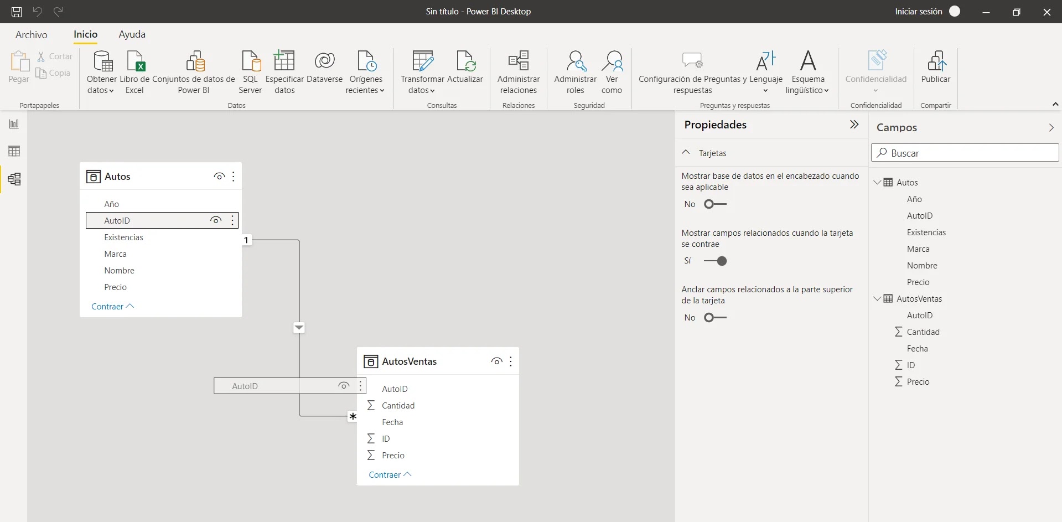
Task: Toggle Mostrar campos relacionados switch
Action: tap(715, 261)
